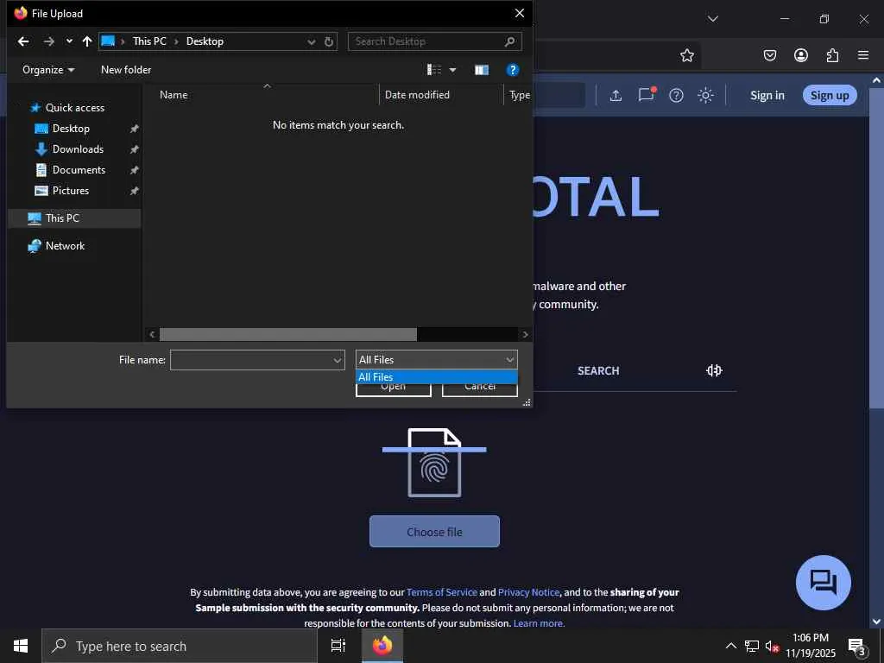884x663 pixels.
Task: Click the VirusTotal upload icon in header
Action: (x=616, y=95)
